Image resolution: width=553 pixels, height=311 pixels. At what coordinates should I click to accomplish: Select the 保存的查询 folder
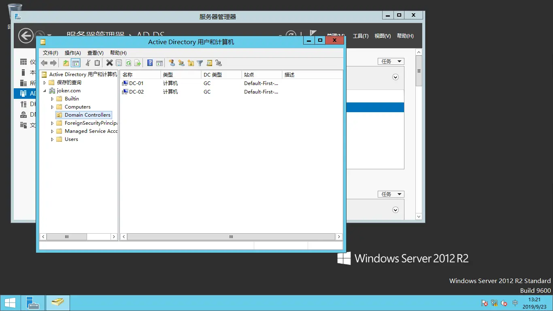click(69, 83)
